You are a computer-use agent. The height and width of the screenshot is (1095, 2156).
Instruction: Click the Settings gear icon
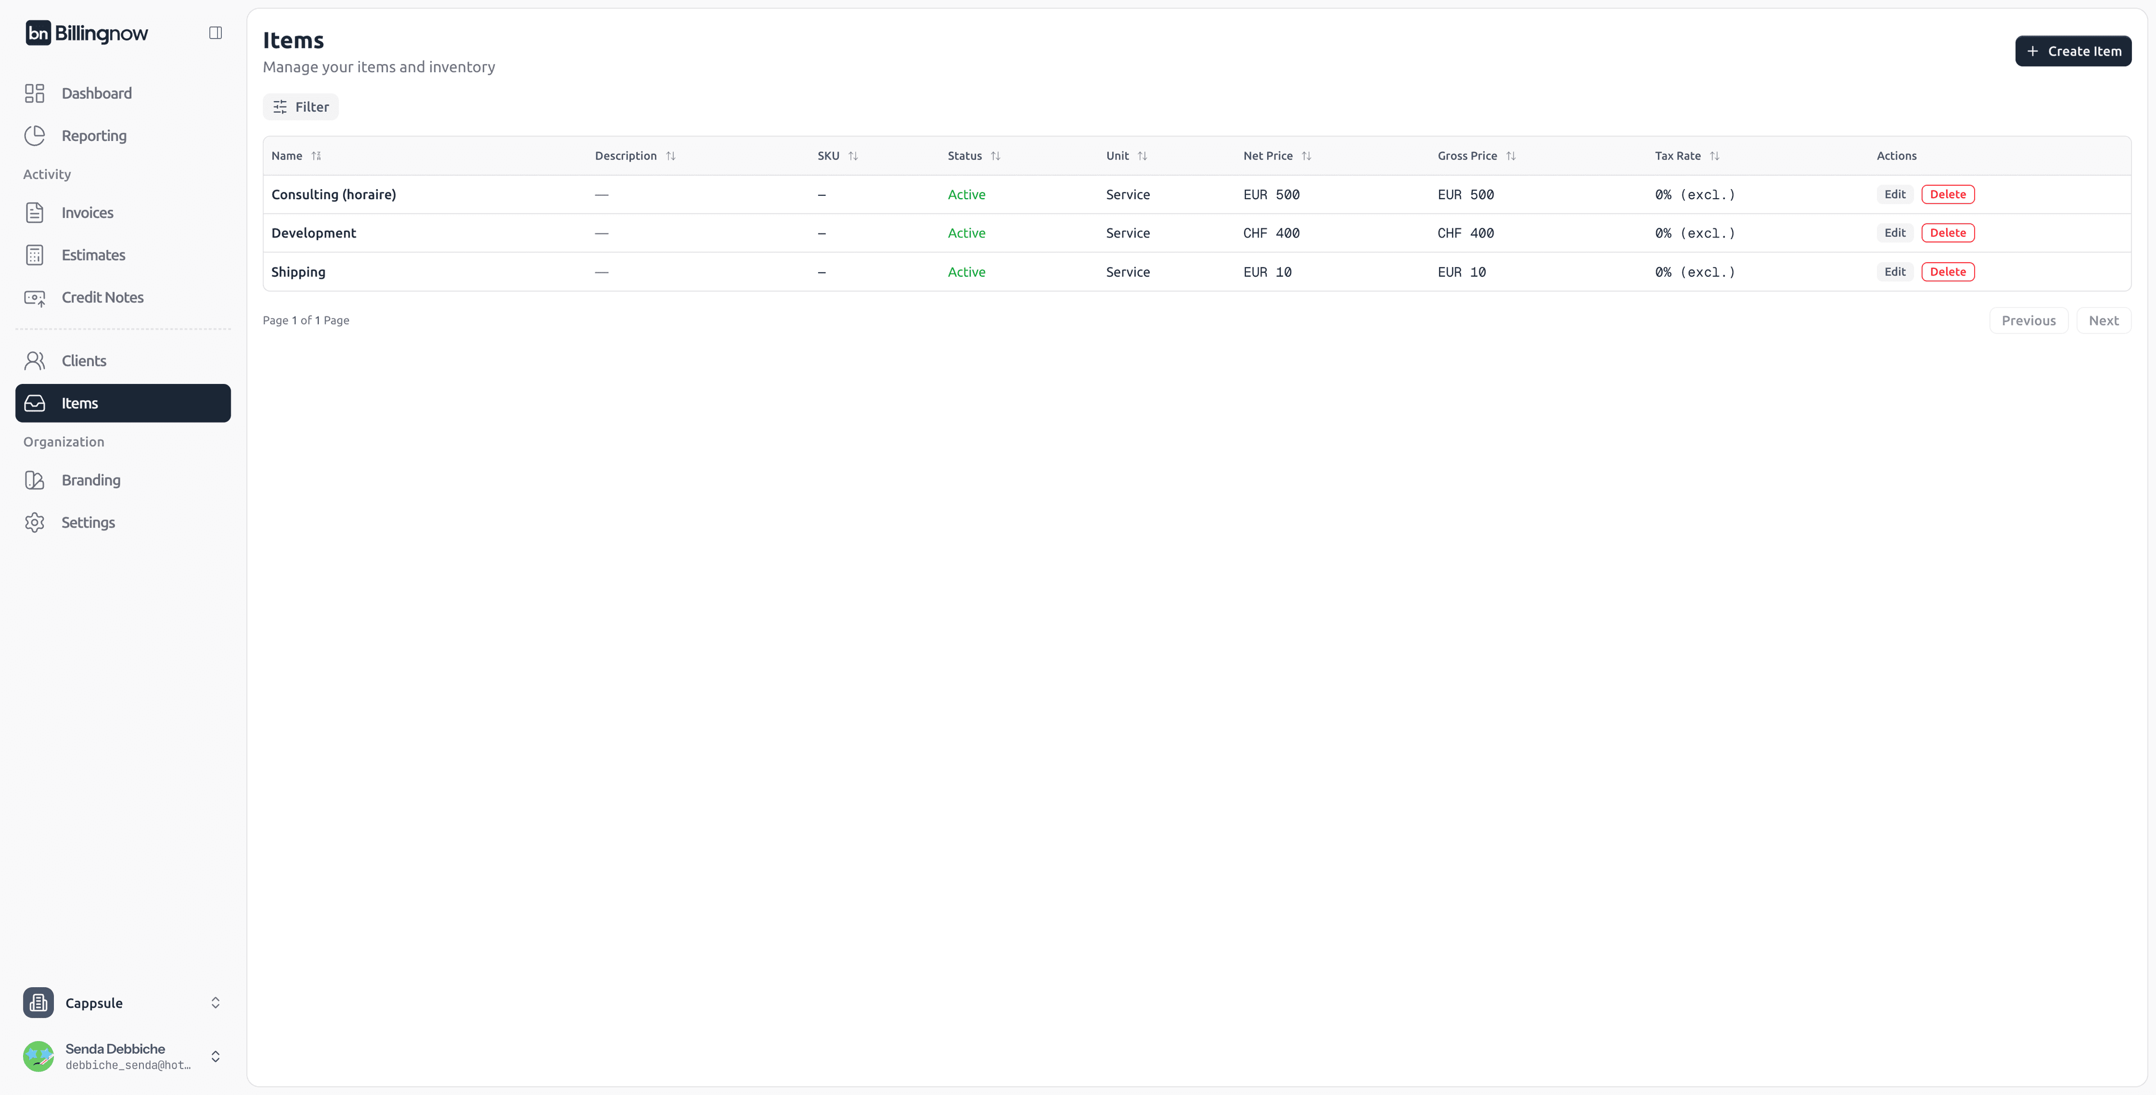coord(34,523)
